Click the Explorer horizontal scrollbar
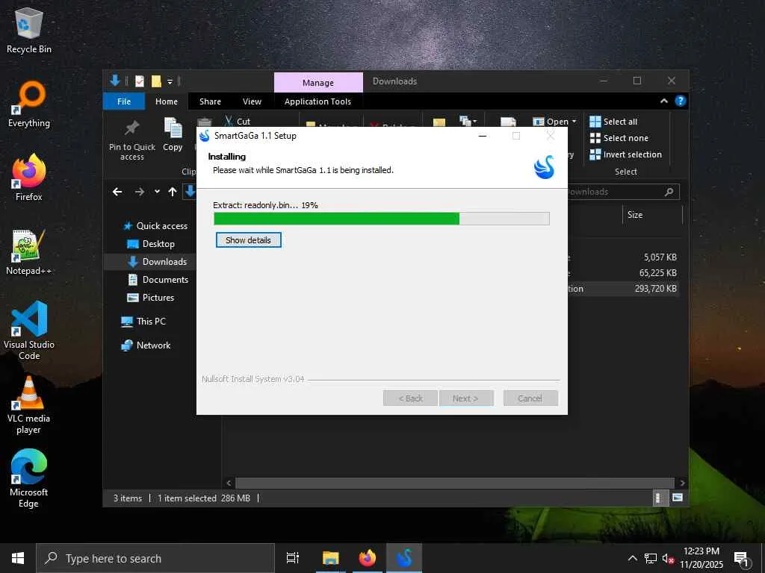Screen dimensions: 765x573 pos(455,483)
